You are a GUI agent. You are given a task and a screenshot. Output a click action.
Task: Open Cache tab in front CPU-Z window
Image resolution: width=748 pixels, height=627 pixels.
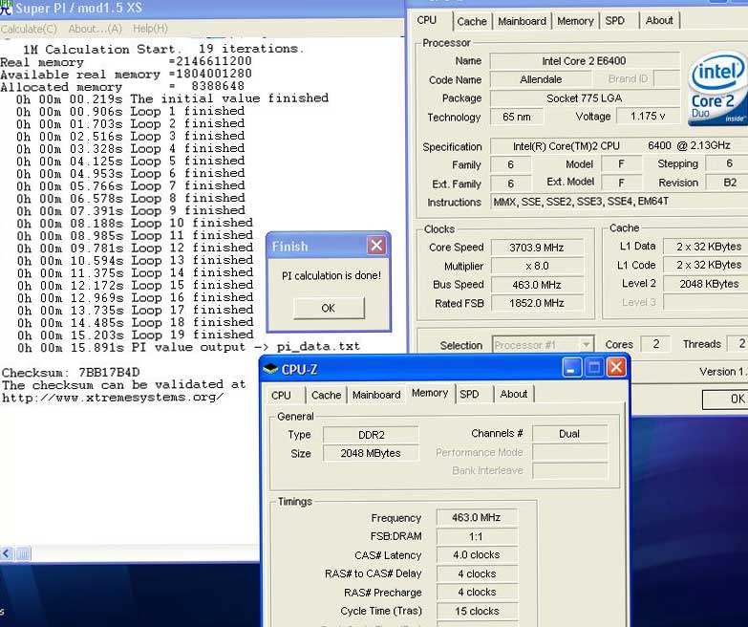coord(326,395)
